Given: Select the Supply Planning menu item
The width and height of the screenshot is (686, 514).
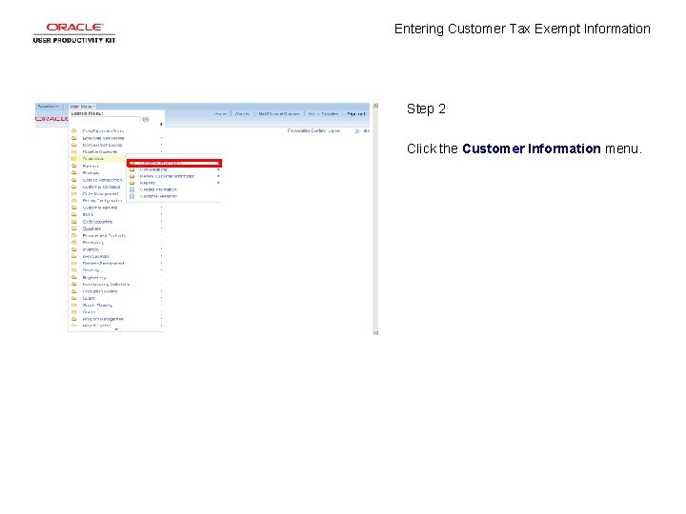Looking at the screenshot, I should (97, 306).
